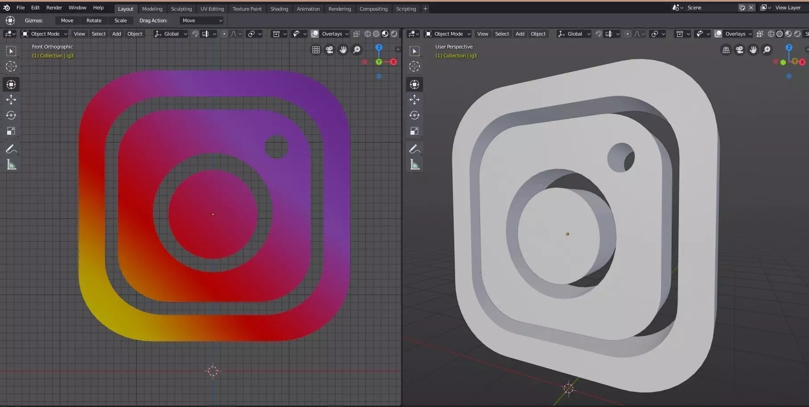The height and width of the screenshot is (407, 809).
Task: Toggle proportional editing in left viewport
Action: [x=224, y=34]
